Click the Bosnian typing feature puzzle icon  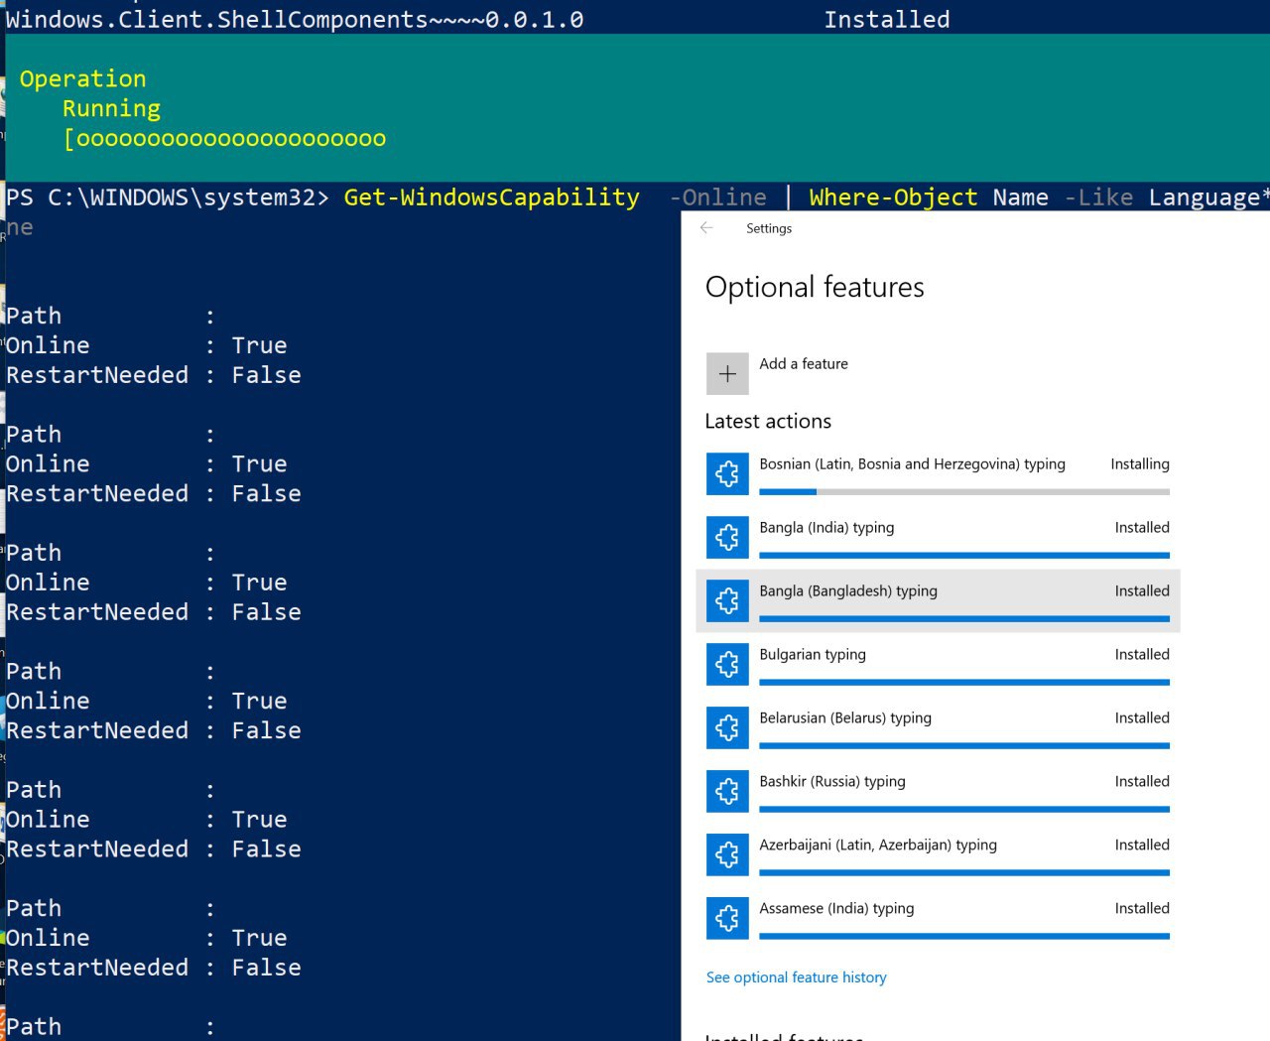click(x=727, y=473)
